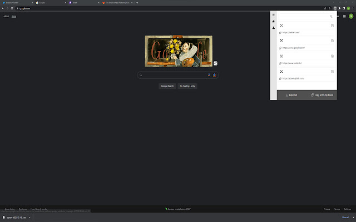The width and height of the screenshot is (356, 222).
Task: Open the Chrome profile avatar in toolbar
Action: [348, 8]
